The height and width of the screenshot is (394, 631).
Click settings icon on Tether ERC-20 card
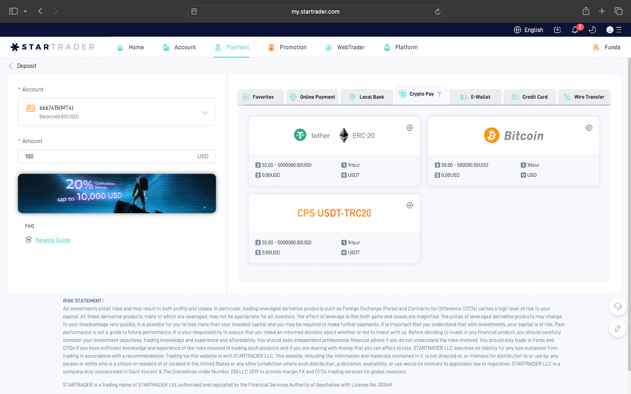[x=410, y=128]
